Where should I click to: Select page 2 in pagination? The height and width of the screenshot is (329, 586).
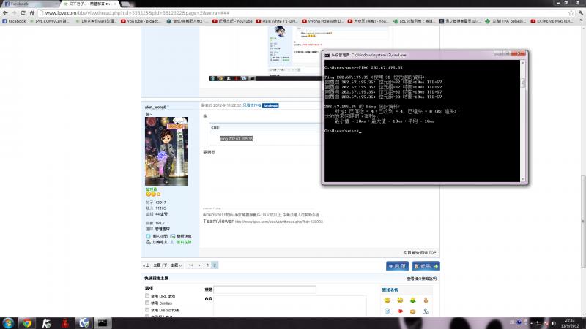(x=215, y=265)
